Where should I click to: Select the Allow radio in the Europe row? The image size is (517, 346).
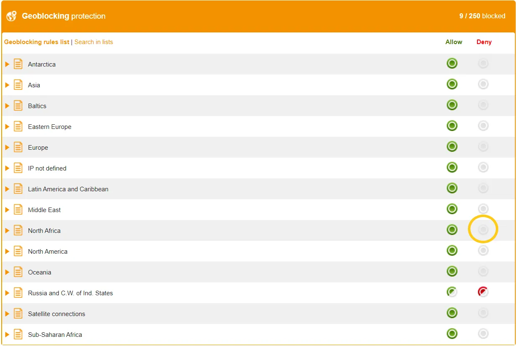tap(452, 146)
